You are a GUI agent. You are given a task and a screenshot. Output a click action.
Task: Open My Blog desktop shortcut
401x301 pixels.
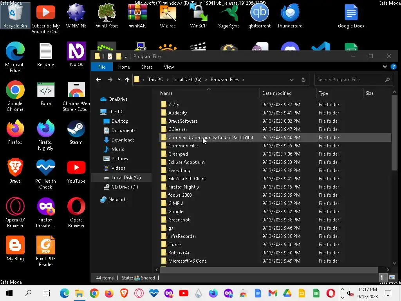coord(15,248)
